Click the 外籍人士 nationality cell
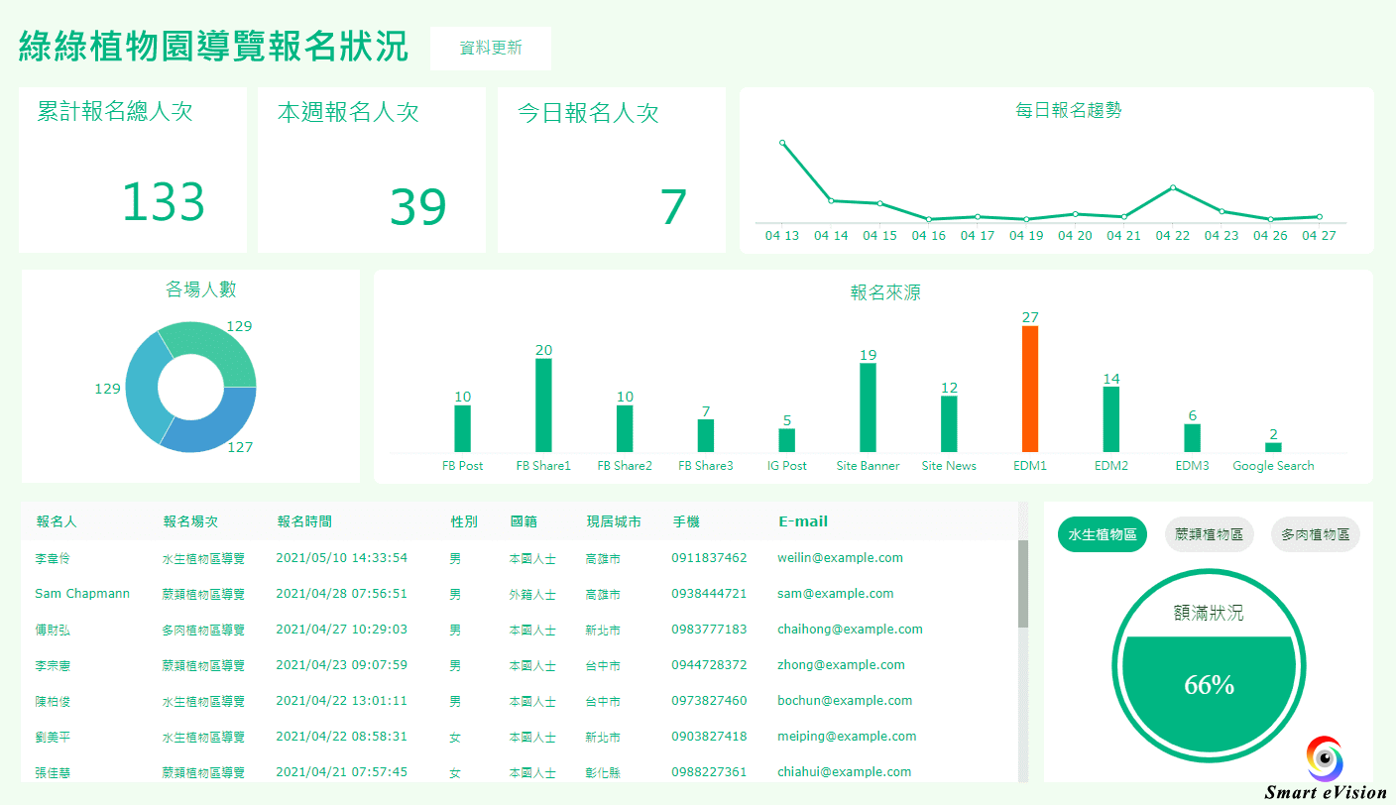The height and width of the screenshot is (805, 1396). tap(532, 595)
